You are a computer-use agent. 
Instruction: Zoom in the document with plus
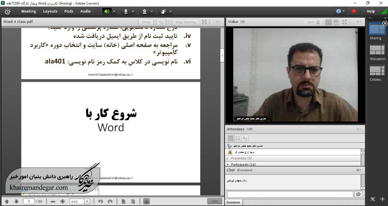click(x=63, y=202)
